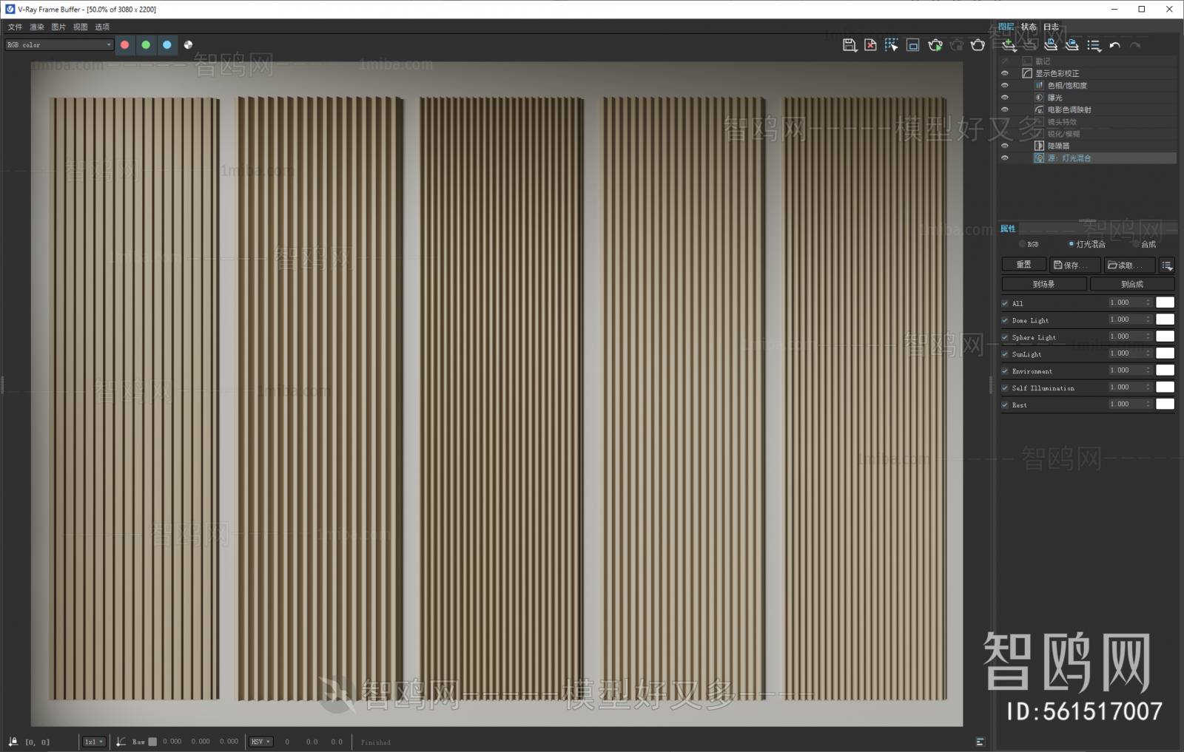Adjust the Dome Light intensity stepper
Image resolution: width=1184 pixels, height=752 pixels.
(1148, 319)
